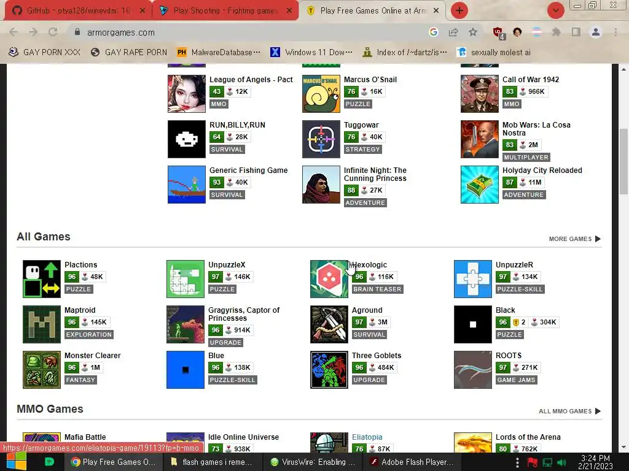Click the browser back arrow
This screenshot has width=629, height=471.
[14, 32]
